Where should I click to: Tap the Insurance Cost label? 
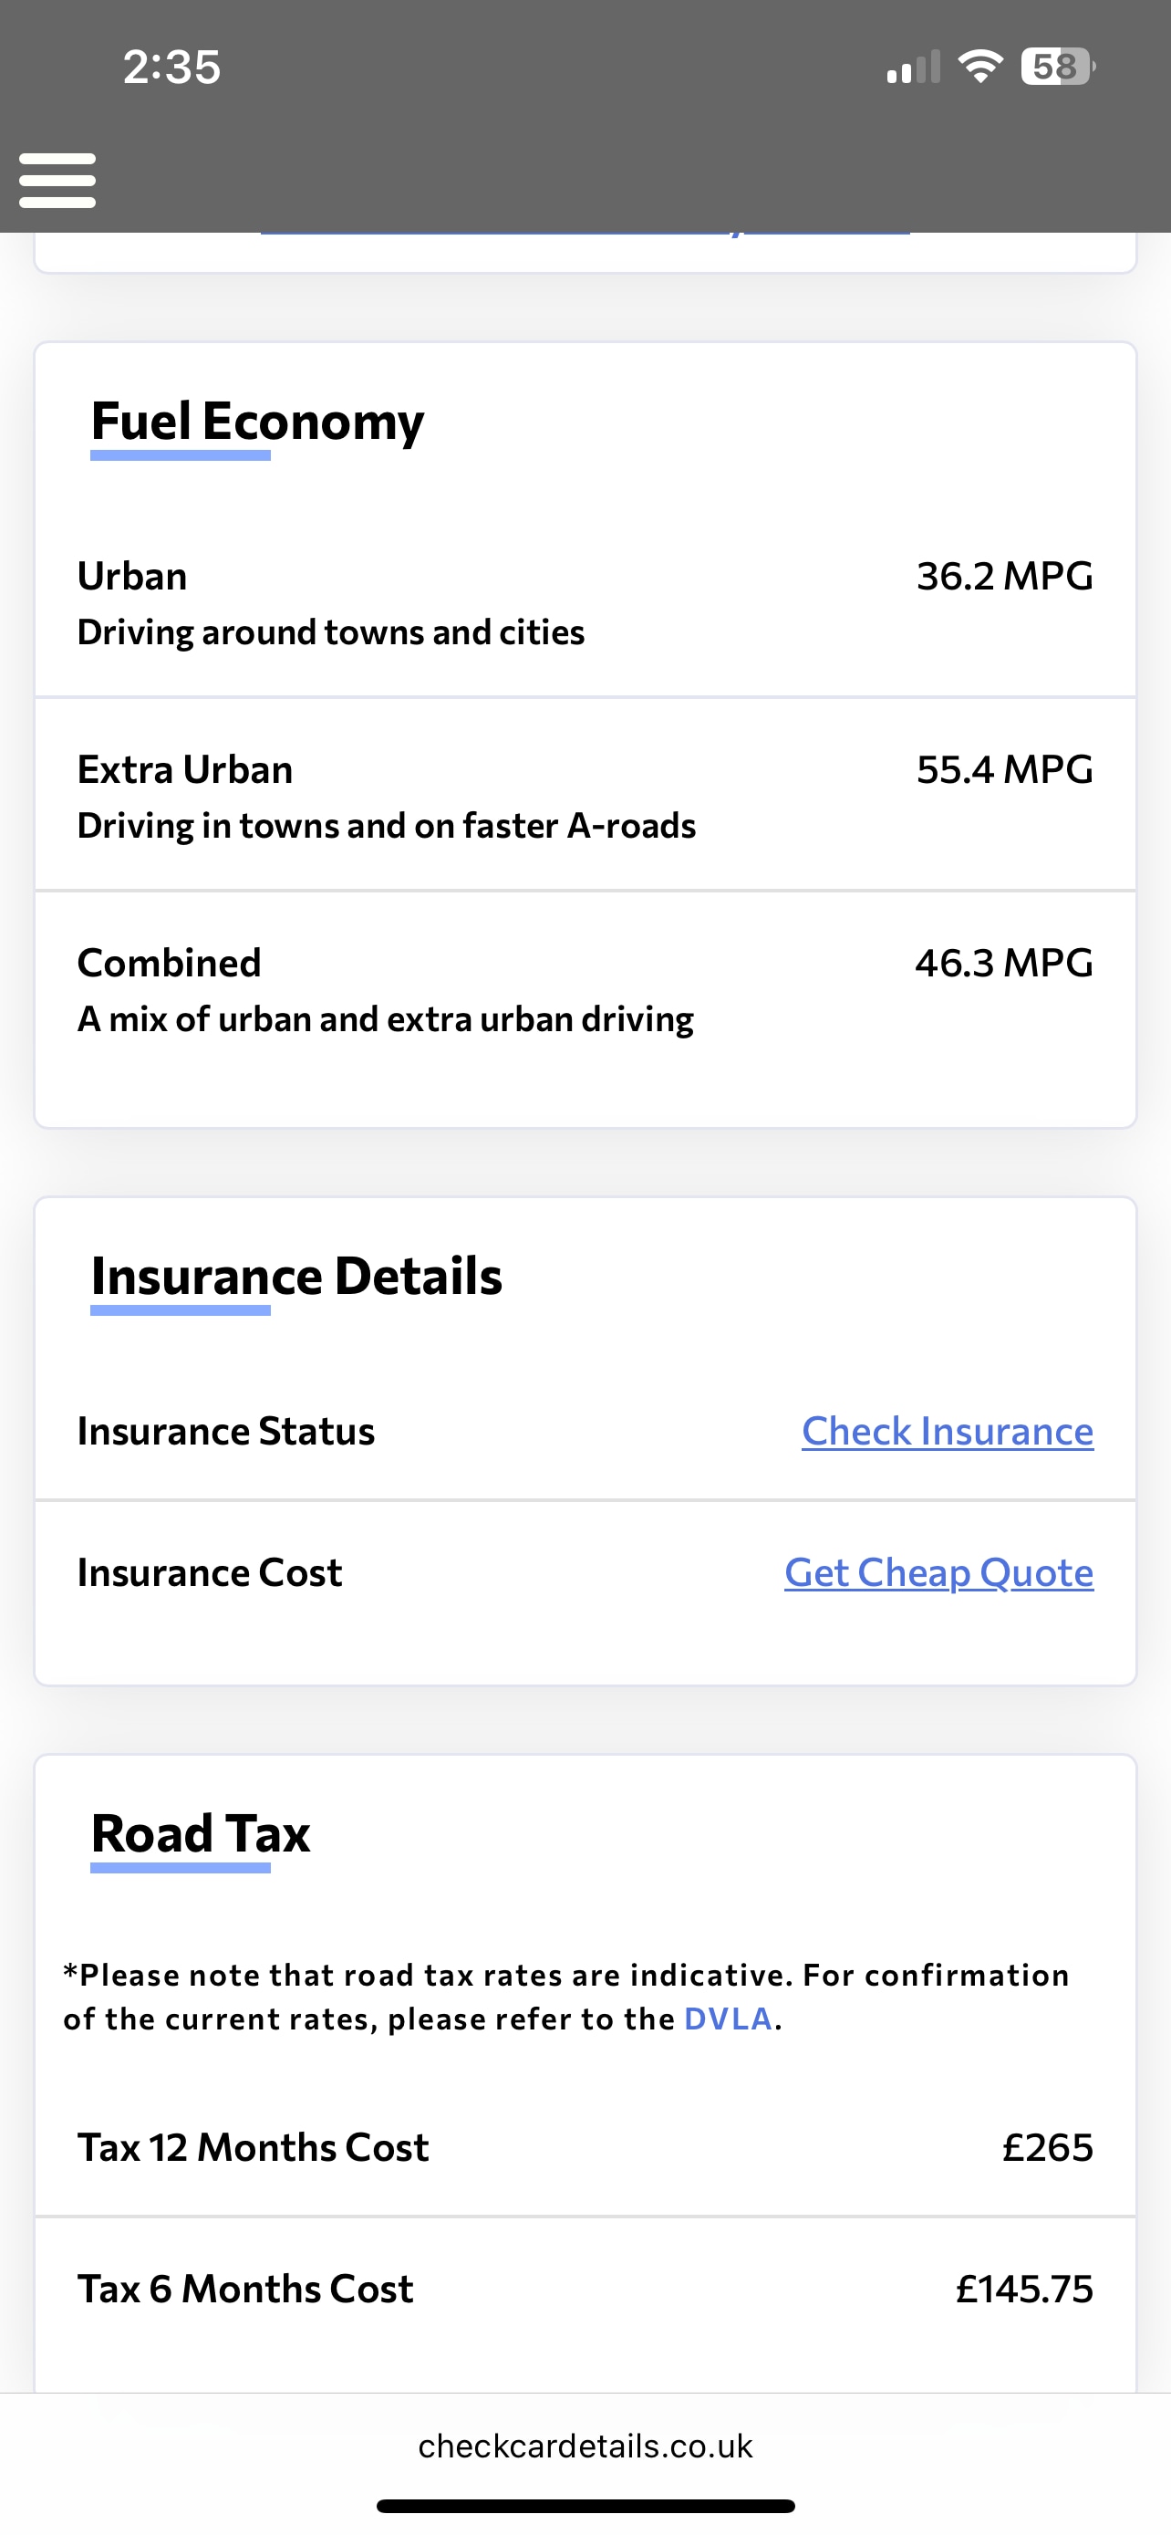tap(210, 1572)
